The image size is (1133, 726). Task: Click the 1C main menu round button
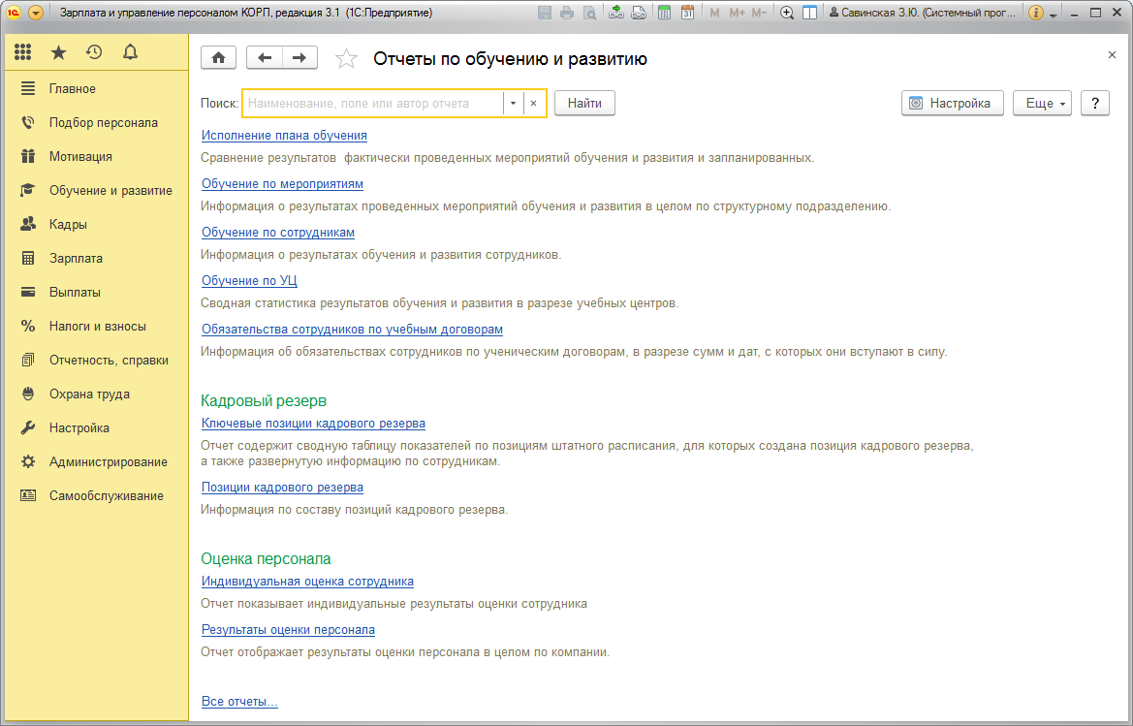(x=35, y=13)
